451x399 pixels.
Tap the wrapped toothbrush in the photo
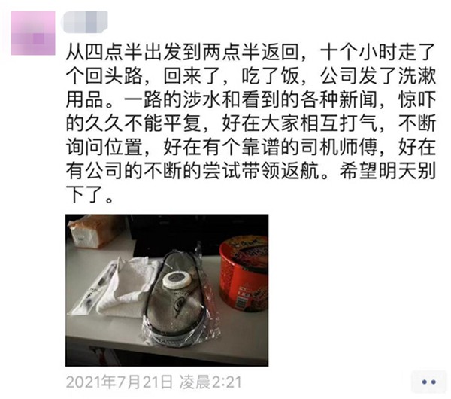click(92, 288)
